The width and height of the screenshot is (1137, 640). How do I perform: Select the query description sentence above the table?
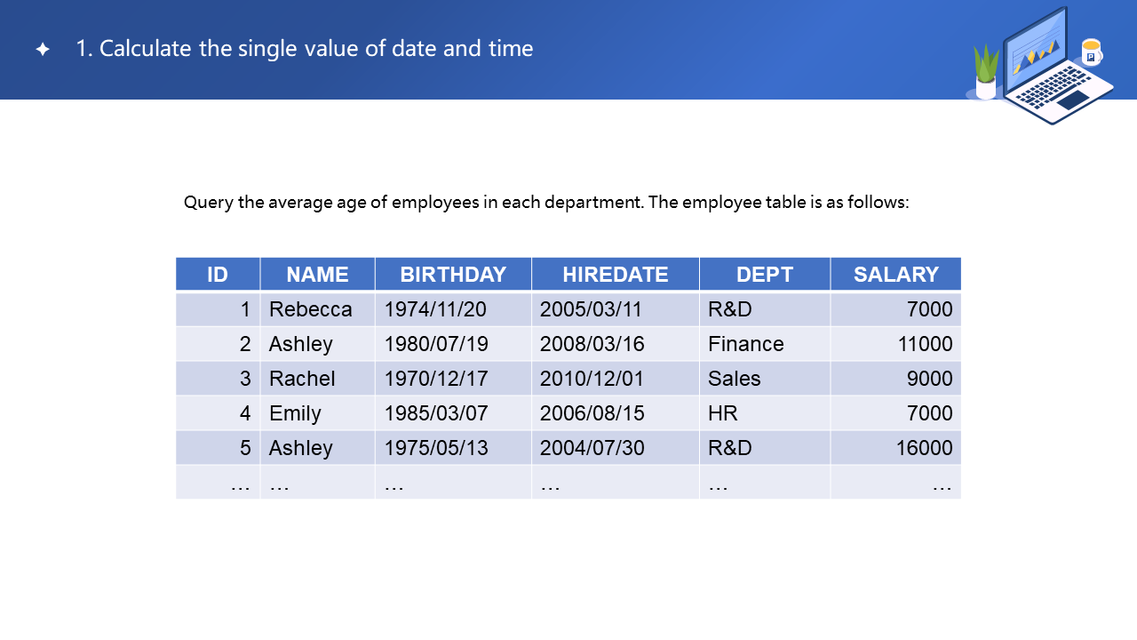546,202
